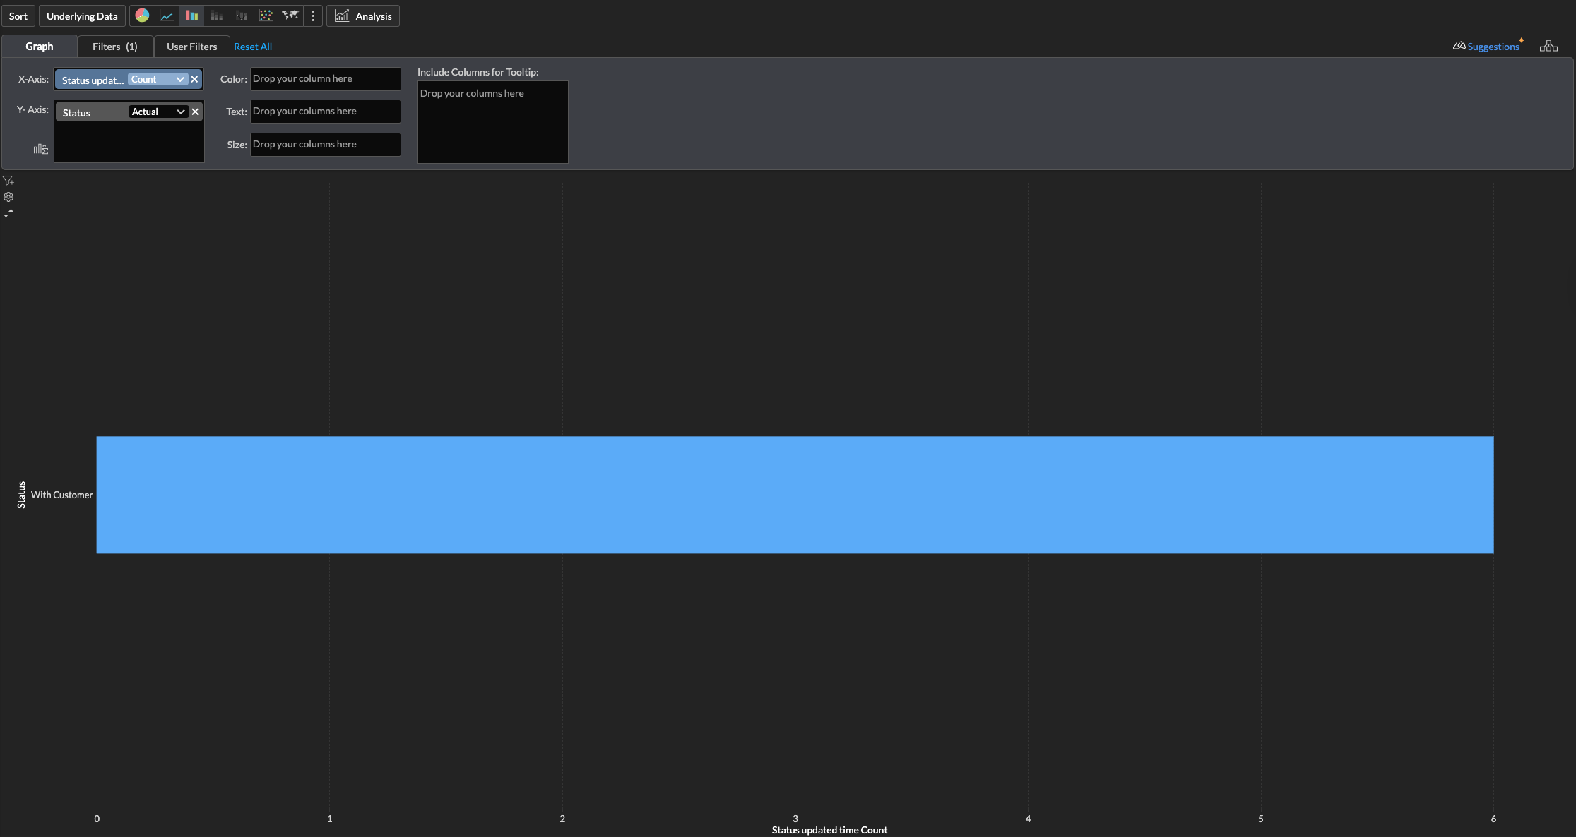Remove Status column from Y-Axis
This screenshot has width=1576, height=837.
[x=196, y=112]
